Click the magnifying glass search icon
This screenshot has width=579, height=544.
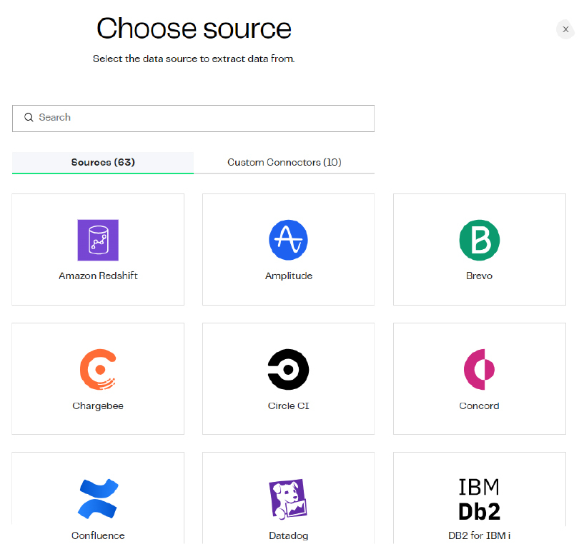pyautogui.click(x=29, y=117)
